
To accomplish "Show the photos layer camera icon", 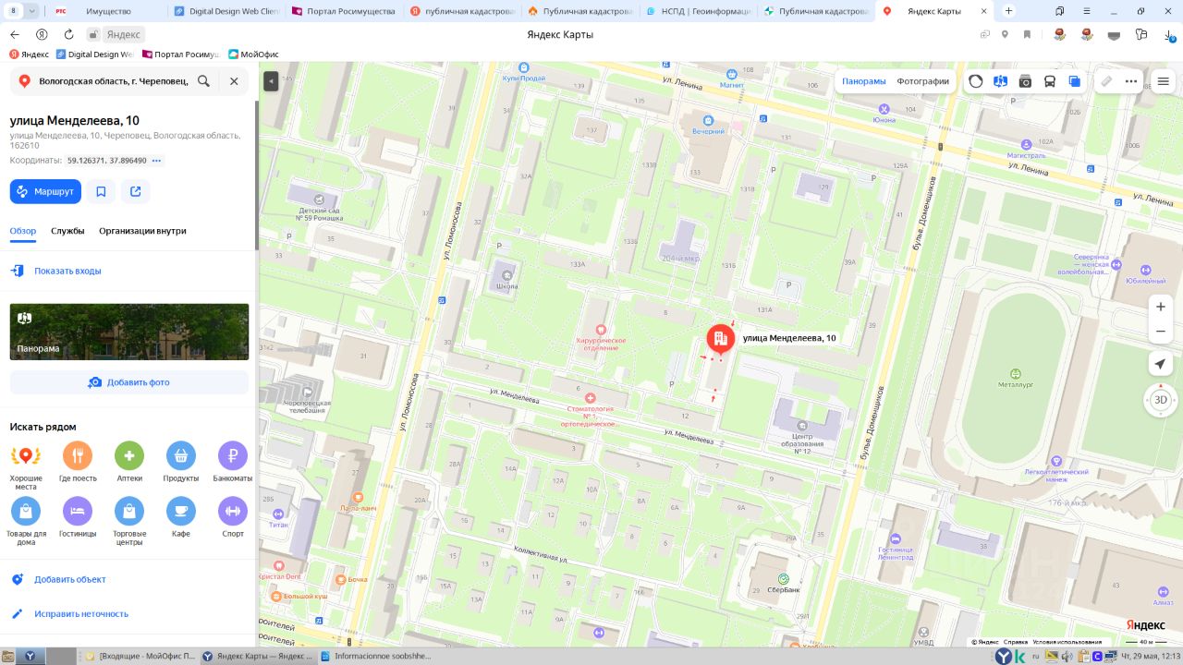I will pos(1025,81).
